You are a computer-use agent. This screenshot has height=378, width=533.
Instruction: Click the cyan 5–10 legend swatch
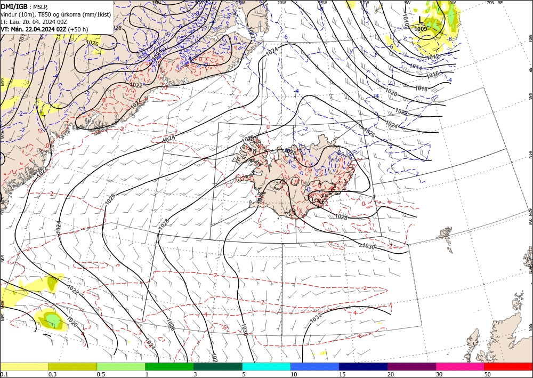pos(266,366)
